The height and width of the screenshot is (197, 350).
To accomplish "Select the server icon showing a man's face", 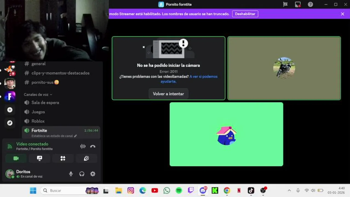I will pyautogui.click(x=10, y=83).
